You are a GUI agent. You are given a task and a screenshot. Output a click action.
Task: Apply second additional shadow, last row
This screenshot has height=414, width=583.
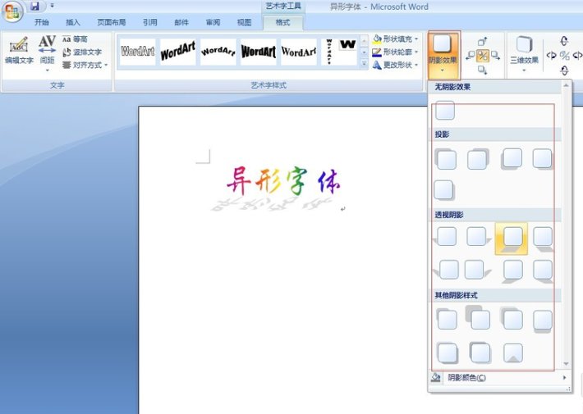click(x=480, y=352)
